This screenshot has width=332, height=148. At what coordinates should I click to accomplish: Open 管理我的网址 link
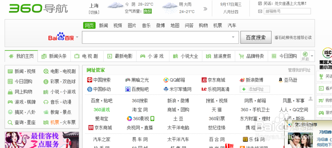coord(299,70)
